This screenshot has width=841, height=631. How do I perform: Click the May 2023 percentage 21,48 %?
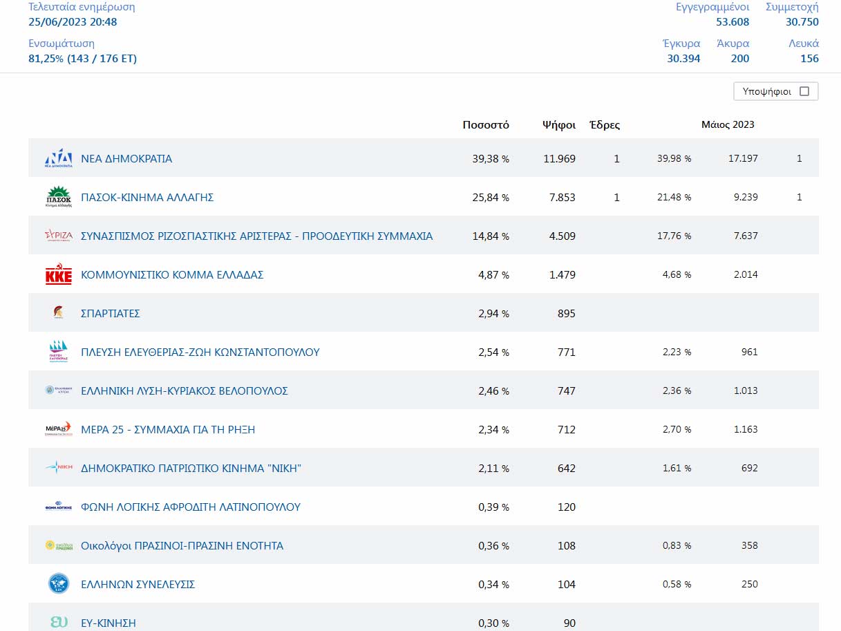coord(674,197)
